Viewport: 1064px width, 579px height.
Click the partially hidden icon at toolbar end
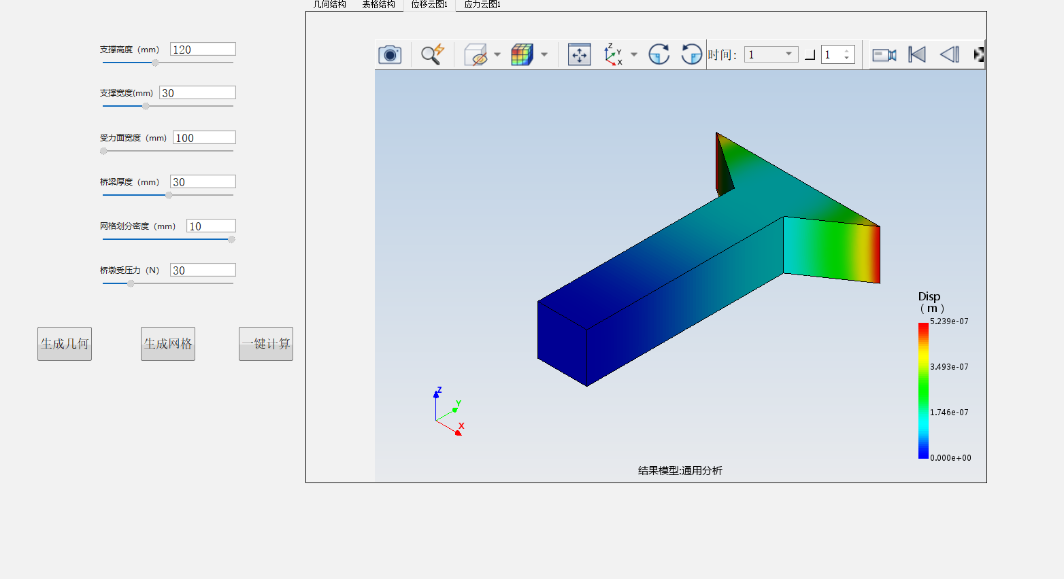point(979,54)
